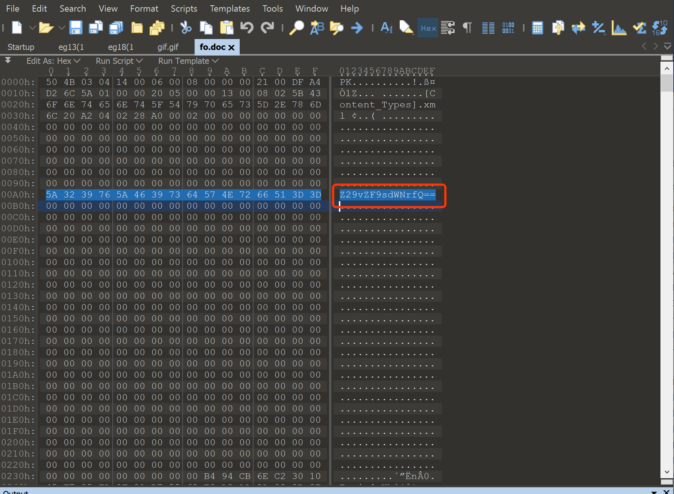Open the Templates menu
The height and width of the screenshot is (494, 674).
230,8
